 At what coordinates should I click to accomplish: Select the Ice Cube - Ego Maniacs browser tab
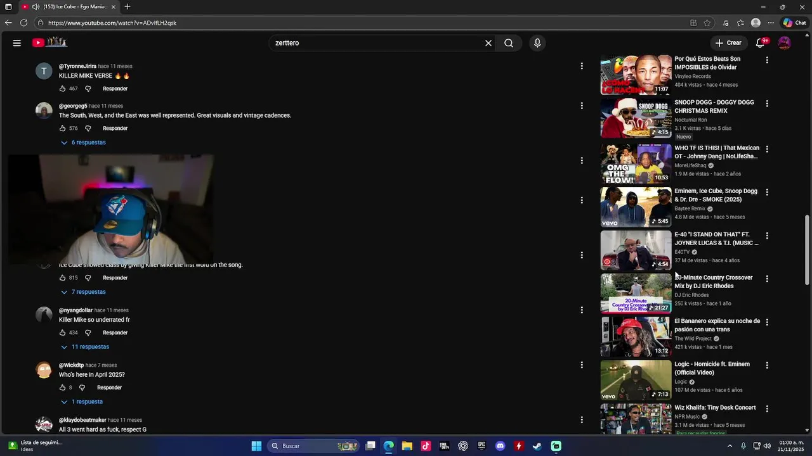point(70,7)
